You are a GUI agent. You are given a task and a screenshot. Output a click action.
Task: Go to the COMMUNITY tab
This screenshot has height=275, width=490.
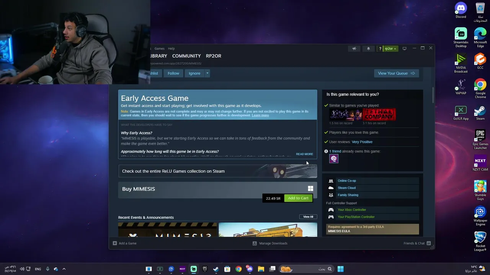pos(186,56)
